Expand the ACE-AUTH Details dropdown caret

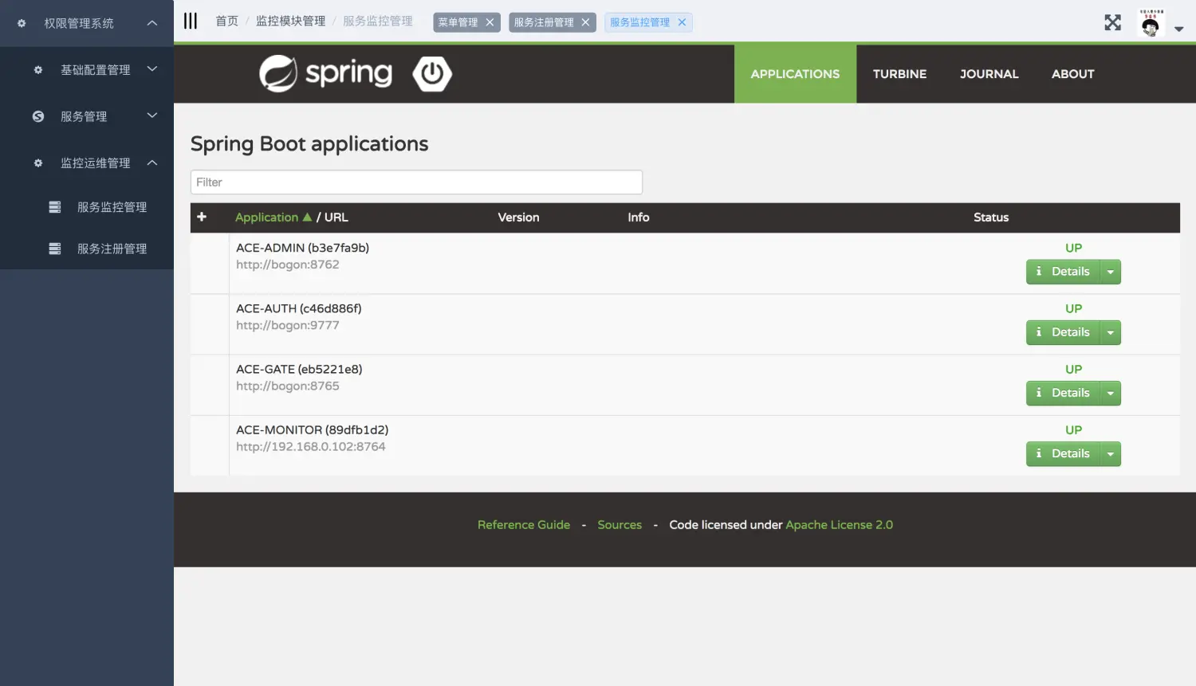[1111, 332]
